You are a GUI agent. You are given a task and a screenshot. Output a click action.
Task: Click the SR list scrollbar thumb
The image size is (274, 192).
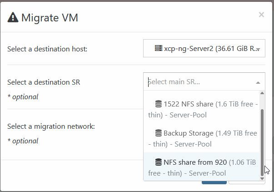point(262,141)
